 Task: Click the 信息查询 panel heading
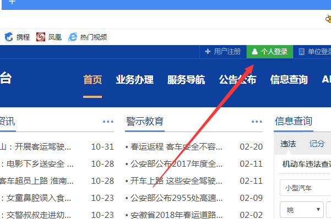click(294, 121)
